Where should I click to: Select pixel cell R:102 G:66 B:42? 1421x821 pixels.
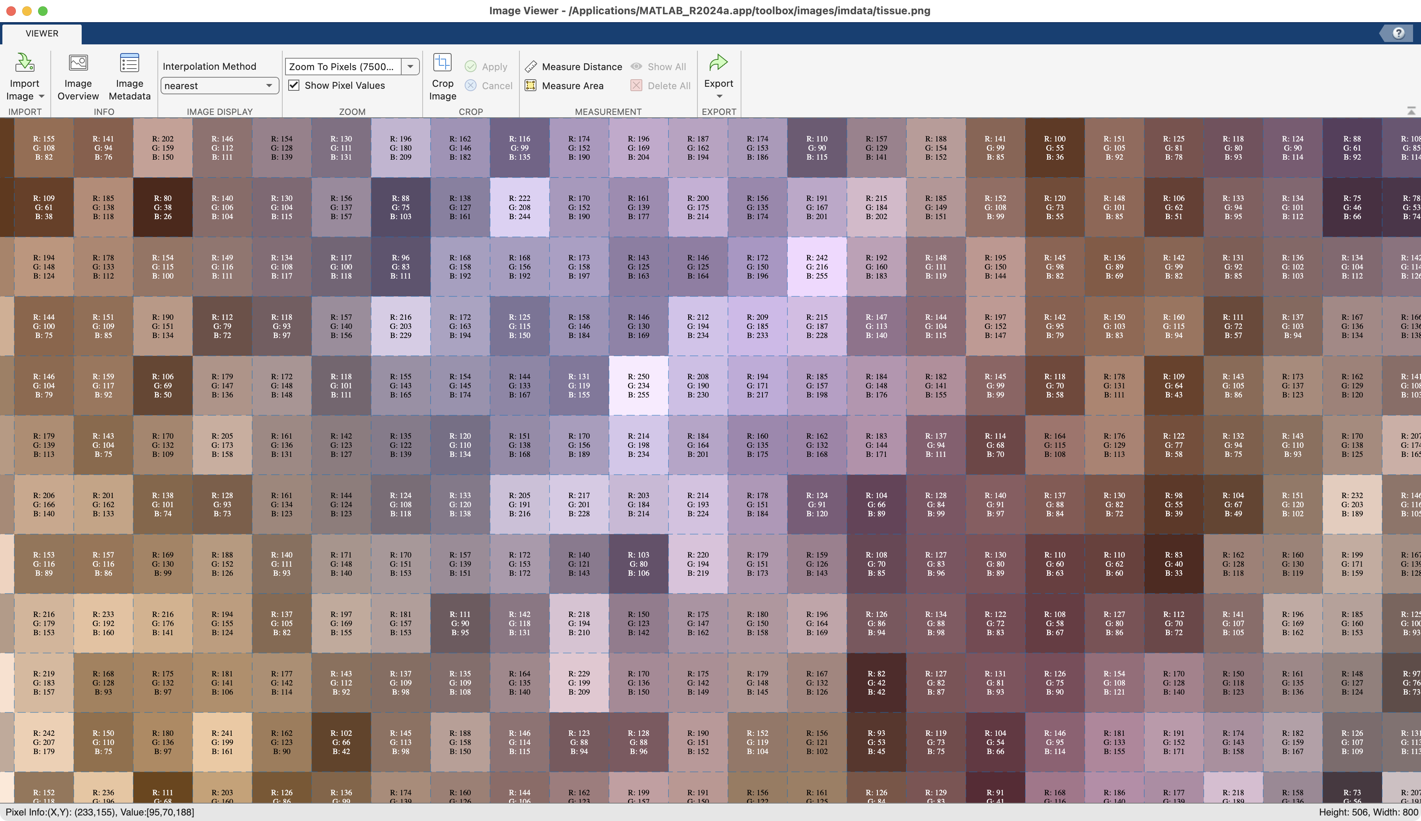coord(341,742)
